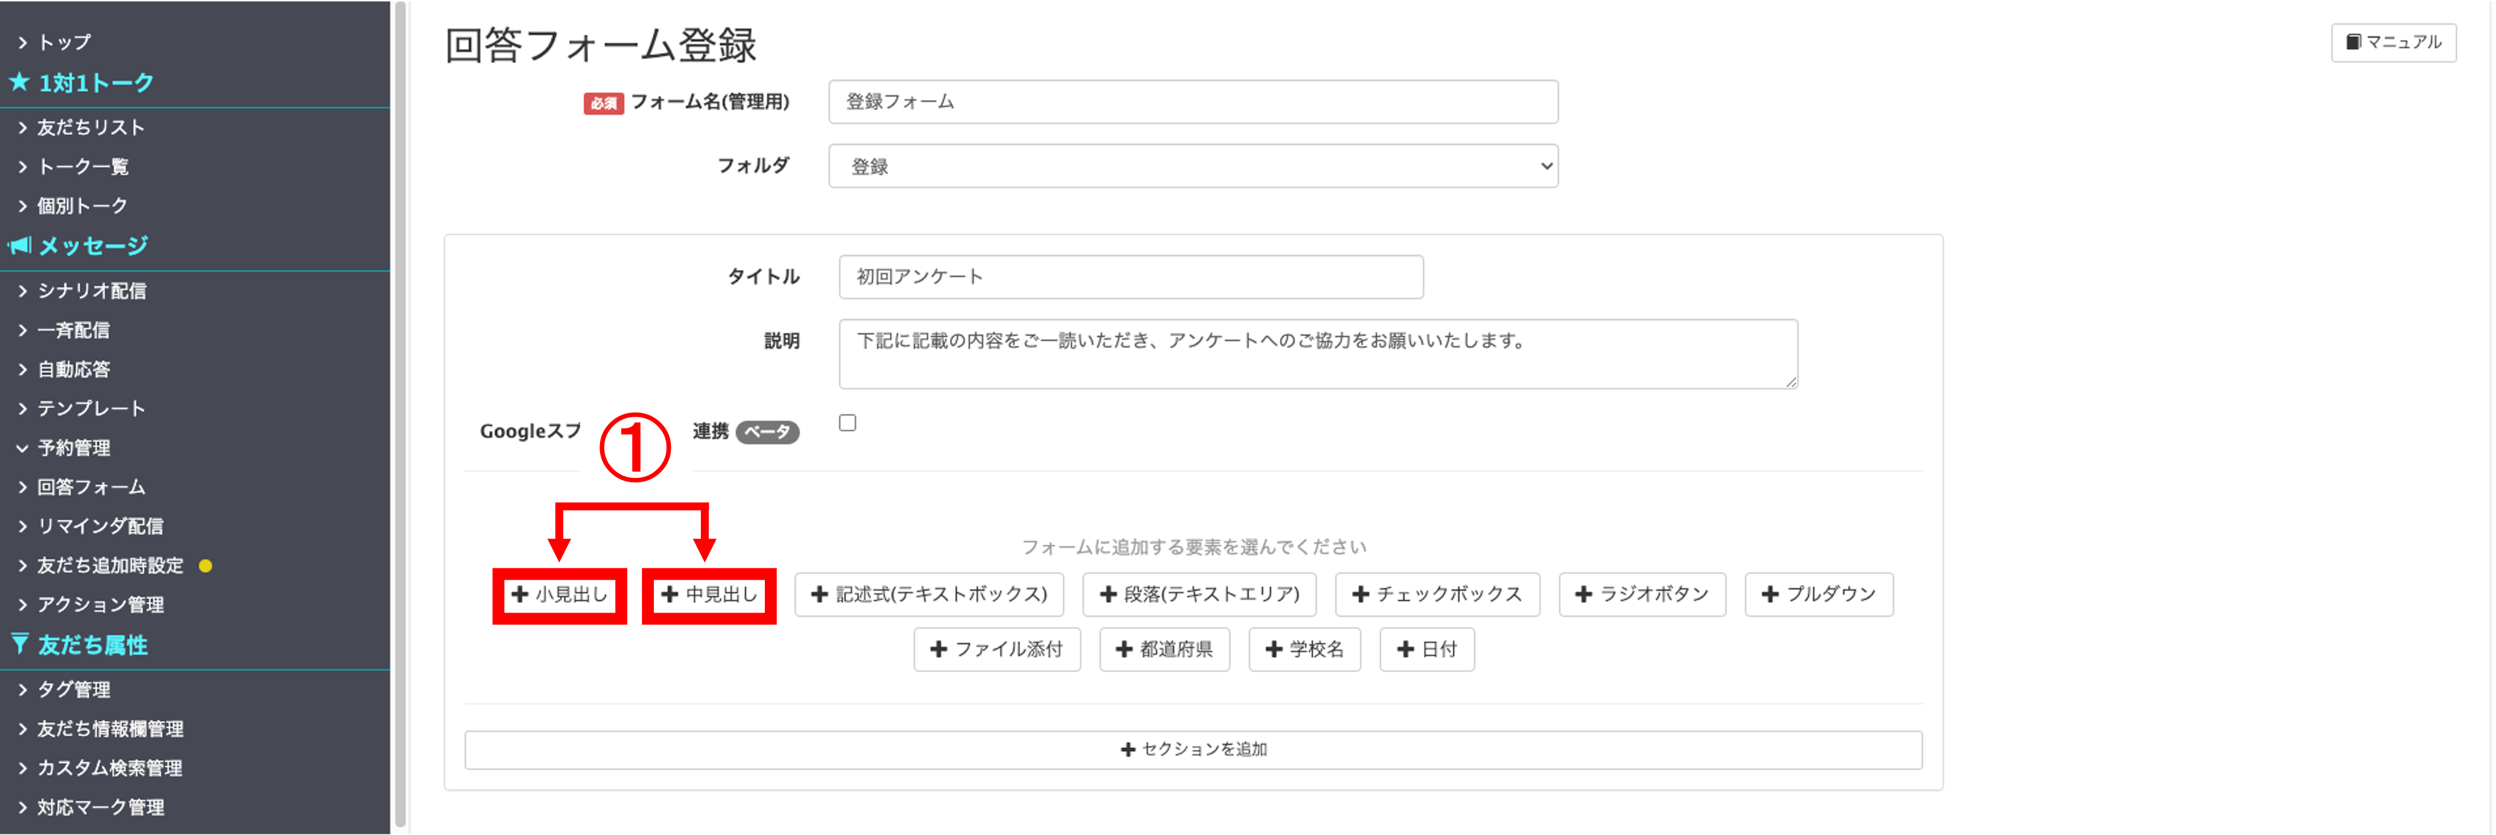Click the メッセージ section header
Image resolution: width=2496 pixels, height=835 pixels.
(x=93, y=246)
